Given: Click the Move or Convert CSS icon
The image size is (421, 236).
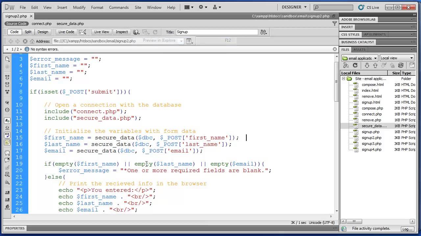Looking at the screenshot, I should coord(7,182).
